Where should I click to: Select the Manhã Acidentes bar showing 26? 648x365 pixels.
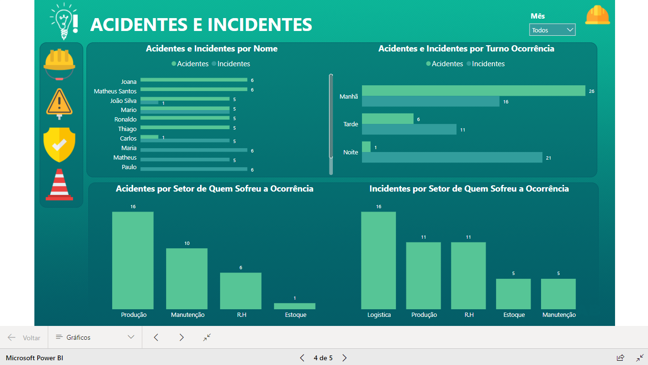click(473, 91)
